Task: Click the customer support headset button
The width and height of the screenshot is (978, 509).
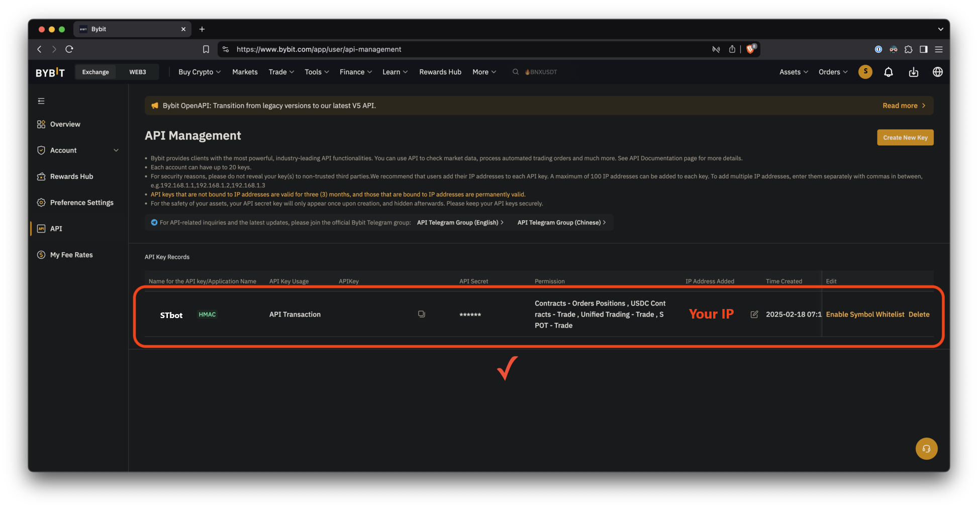Action: pos(926,449)
